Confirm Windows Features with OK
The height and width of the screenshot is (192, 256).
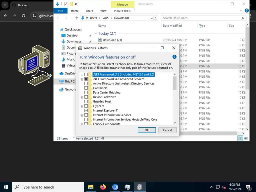pyautogui.click(x=147, y=130)
